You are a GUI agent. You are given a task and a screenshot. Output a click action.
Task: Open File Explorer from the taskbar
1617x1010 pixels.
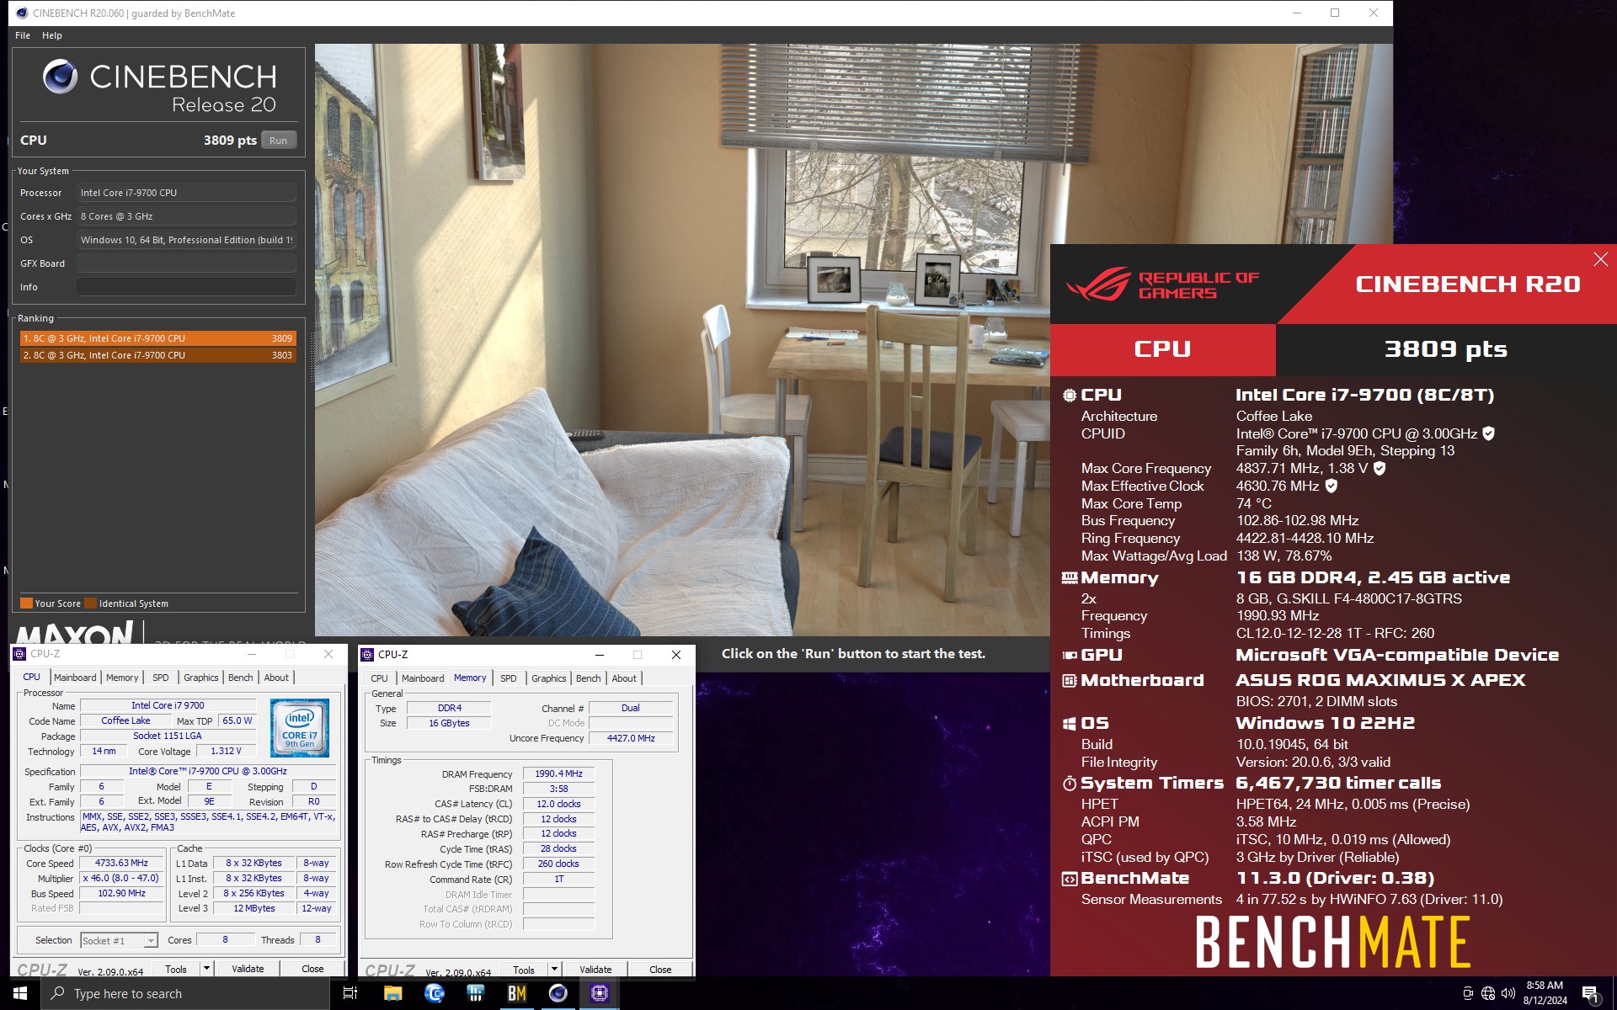392,993
